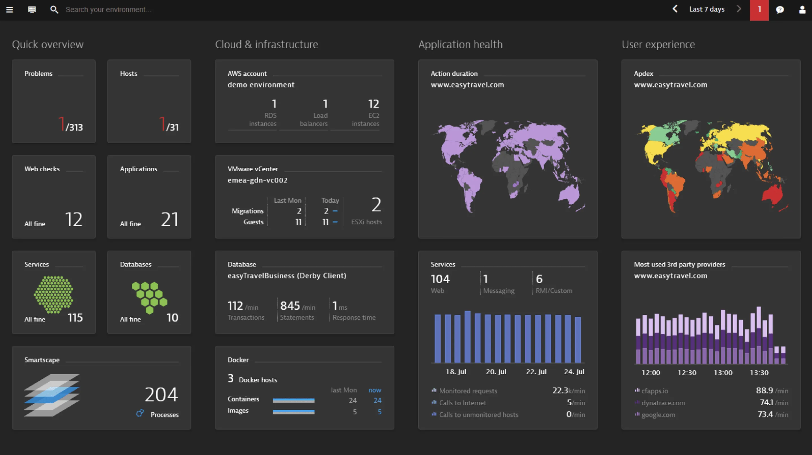The image size is (812, 455).
Task: Advance time range with right chevron
Action: pos(739,9)
